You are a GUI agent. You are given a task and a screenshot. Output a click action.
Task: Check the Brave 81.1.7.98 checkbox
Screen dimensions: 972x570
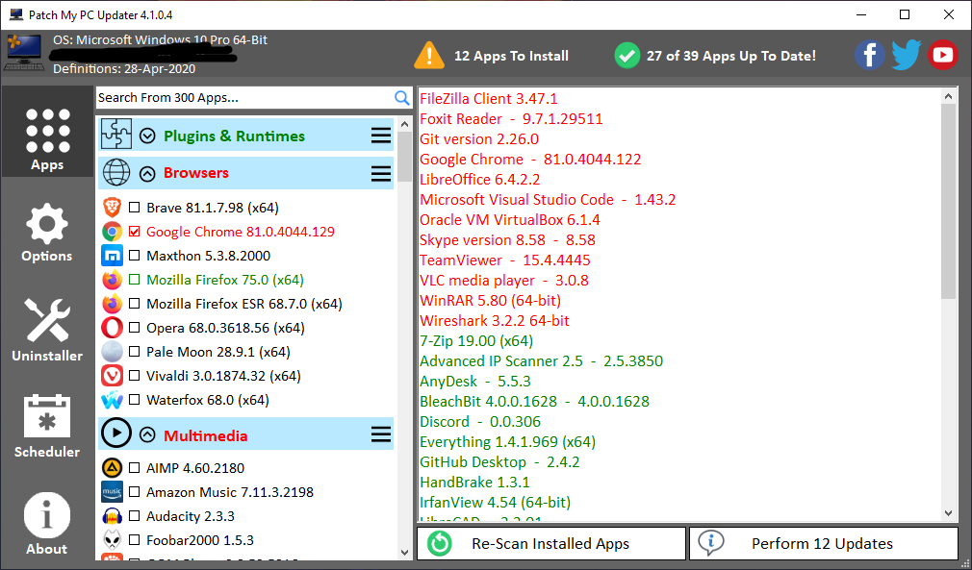134,208
